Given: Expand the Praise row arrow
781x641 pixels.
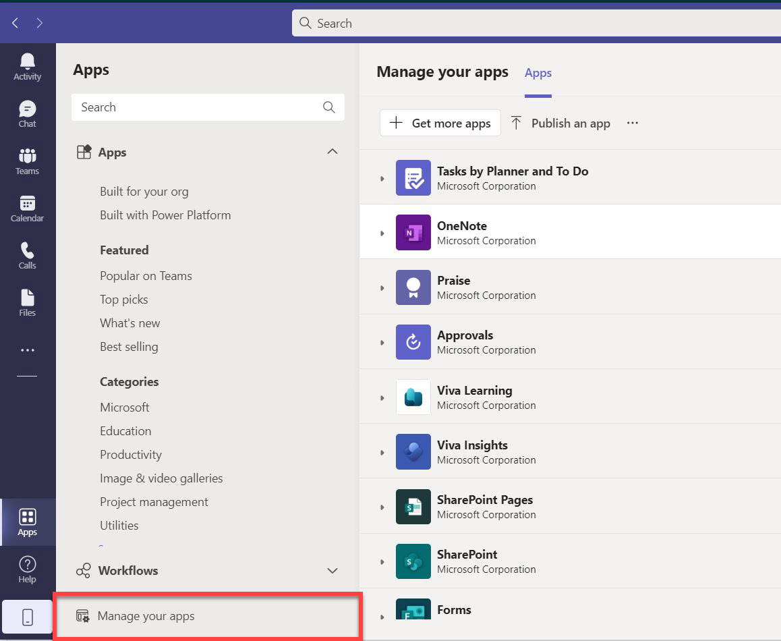Looking at the screenshot, I should 382,288.
